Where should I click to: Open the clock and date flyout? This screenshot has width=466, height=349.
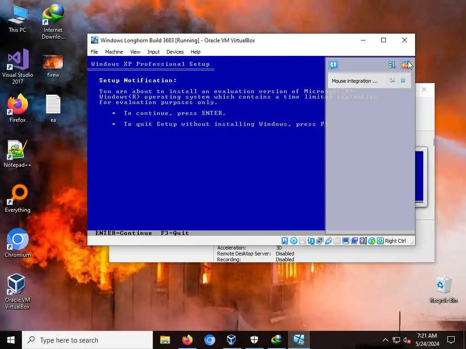[427, 340]
